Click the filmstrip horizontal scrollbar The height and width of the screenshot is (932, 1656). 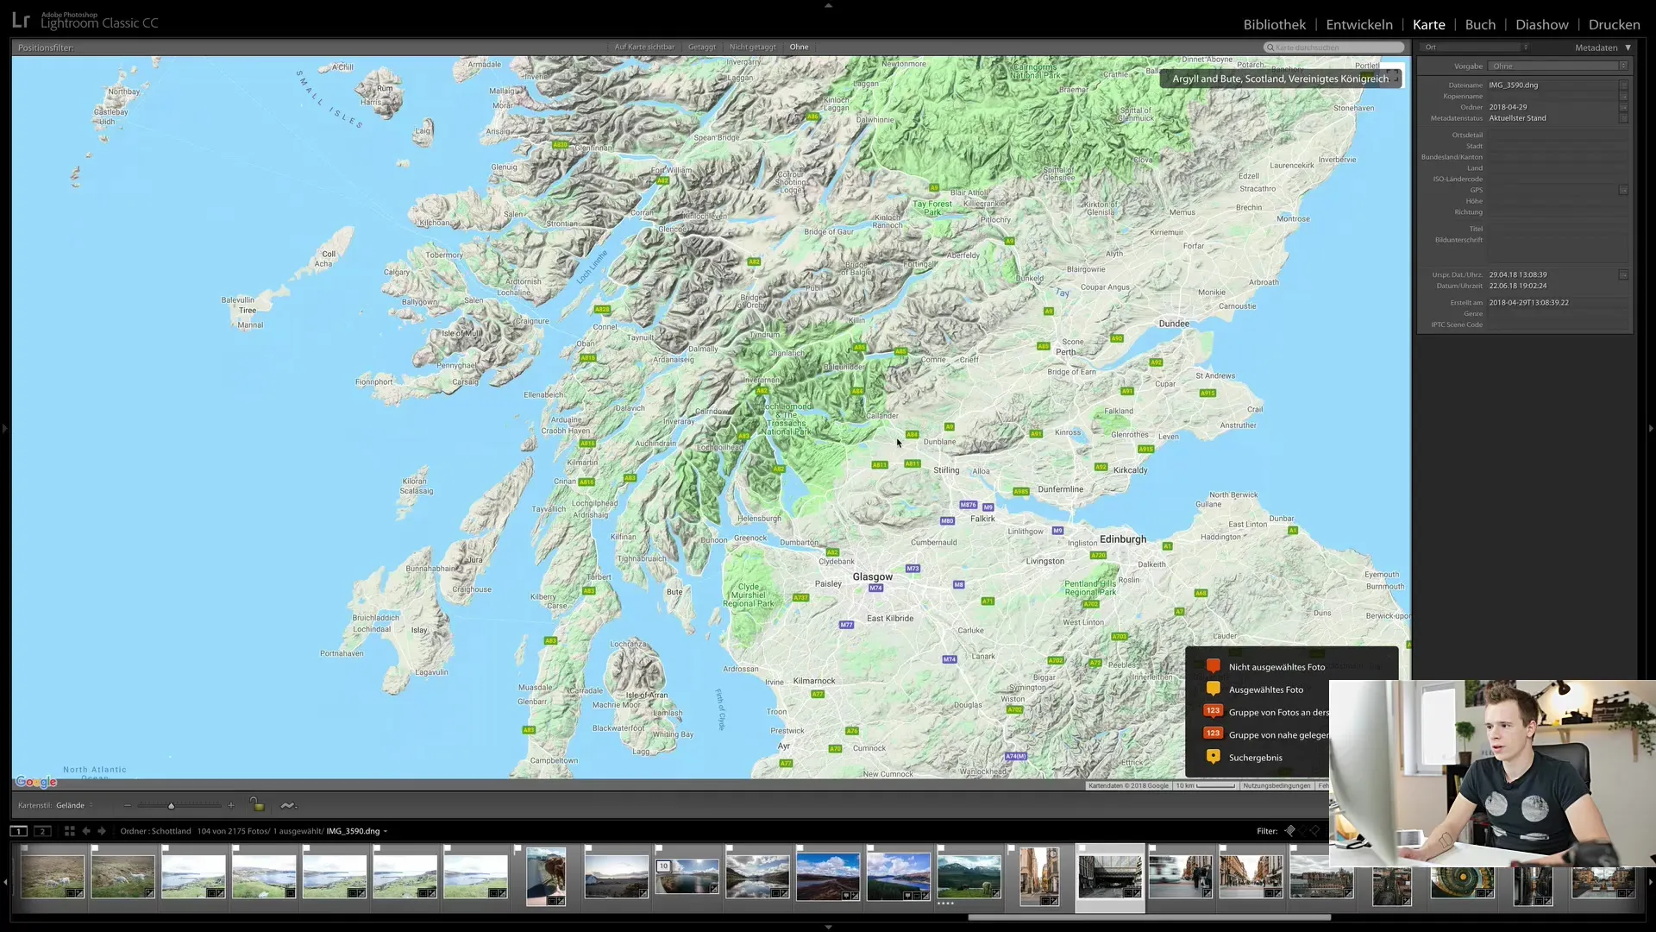point(1149,917)
